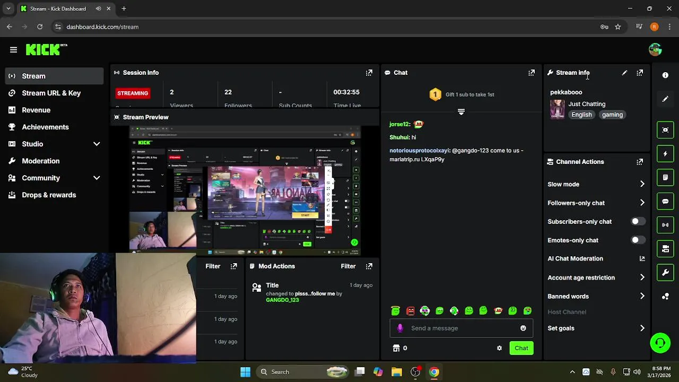Click the video camera icon in right rail
679x382 pixels.
(665, 249)
